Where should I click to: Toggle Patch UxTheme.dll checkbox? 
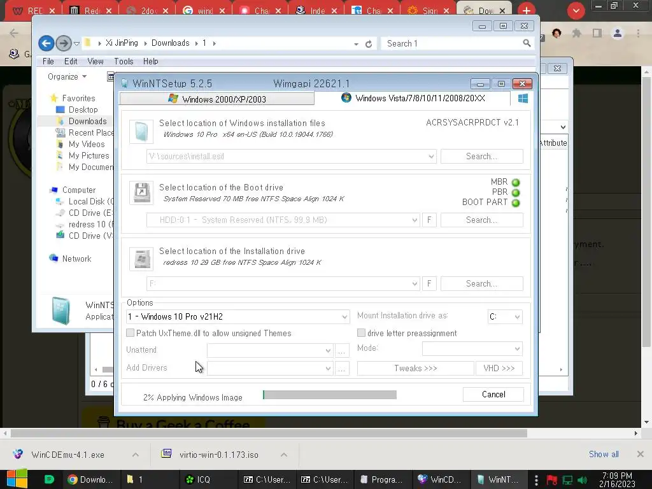coord(130,332)
